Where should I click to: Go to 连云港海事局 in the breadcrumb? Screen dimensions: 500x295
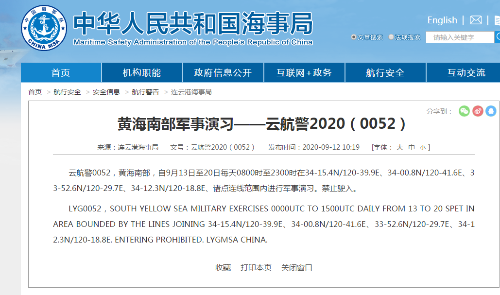pos(191,92)
